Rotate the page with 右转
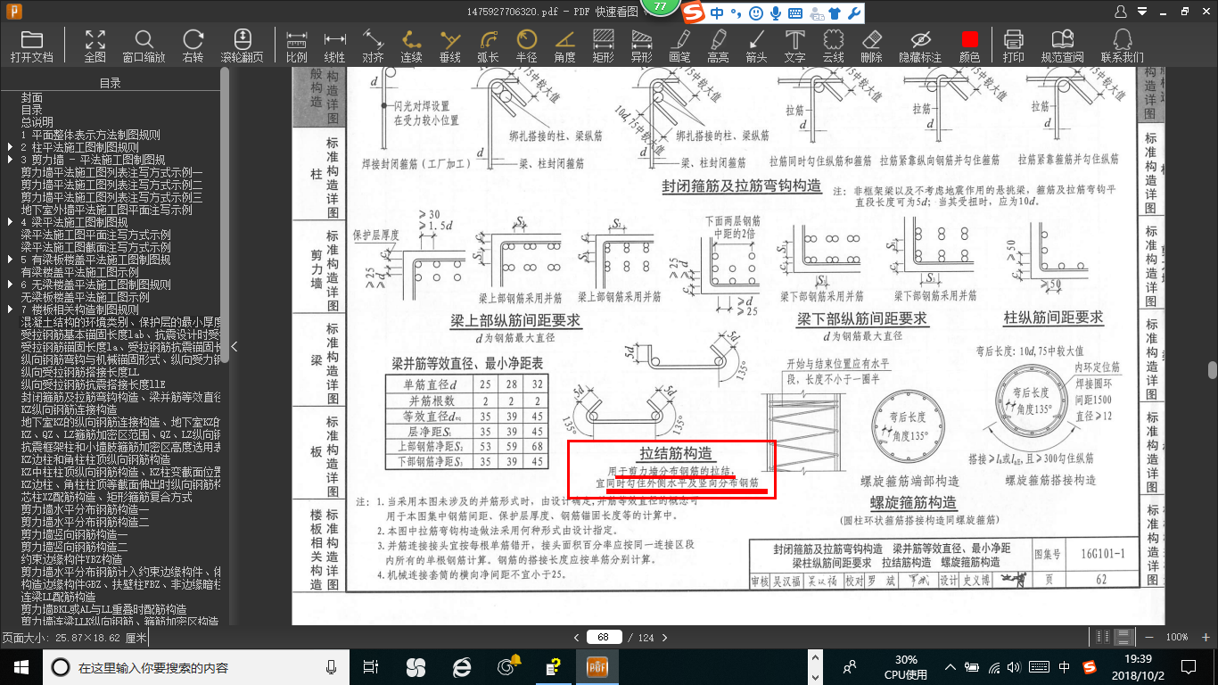 [193, 45]
